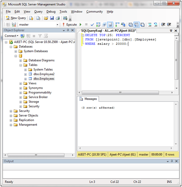Collapse the AJEET-PC server node

tap(6, 42)
